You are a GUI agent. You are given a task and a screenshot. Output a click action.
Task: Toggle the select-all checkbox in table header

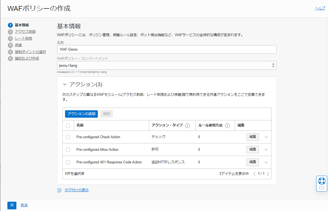(x=68, y=126)
